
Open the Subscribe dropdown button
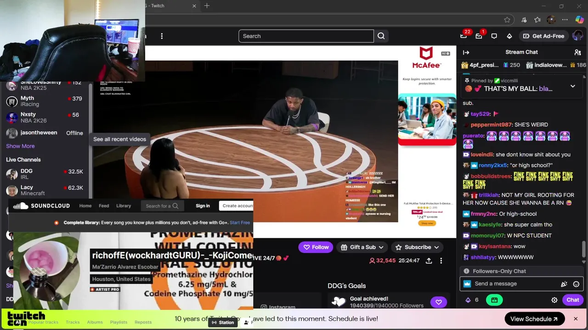(x=417, y=247)
